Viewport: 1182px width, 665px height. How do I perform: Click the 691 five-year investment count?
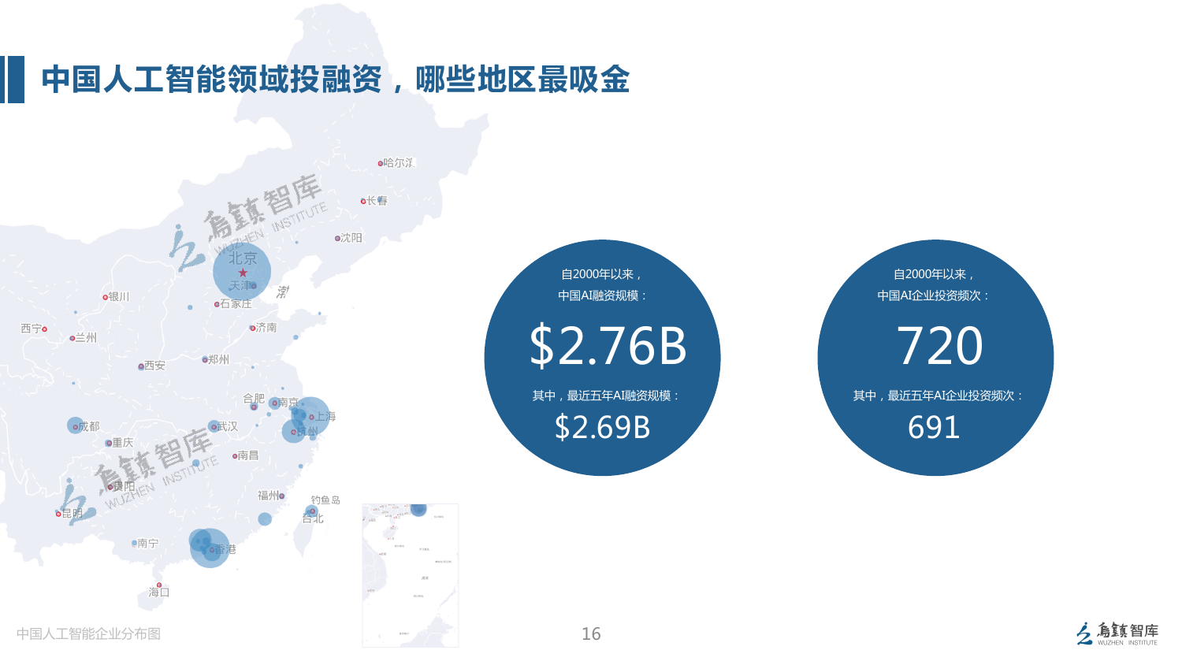934,427
